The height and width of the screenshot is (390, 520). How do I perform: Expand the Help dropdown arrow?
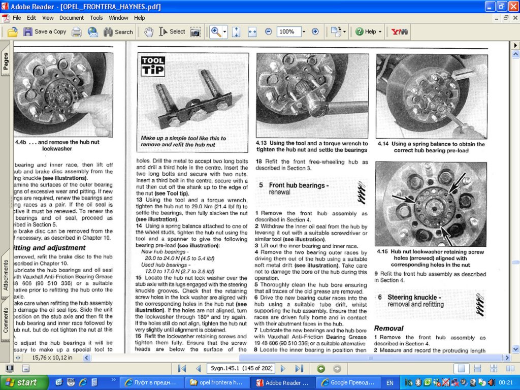coord(380,32)
